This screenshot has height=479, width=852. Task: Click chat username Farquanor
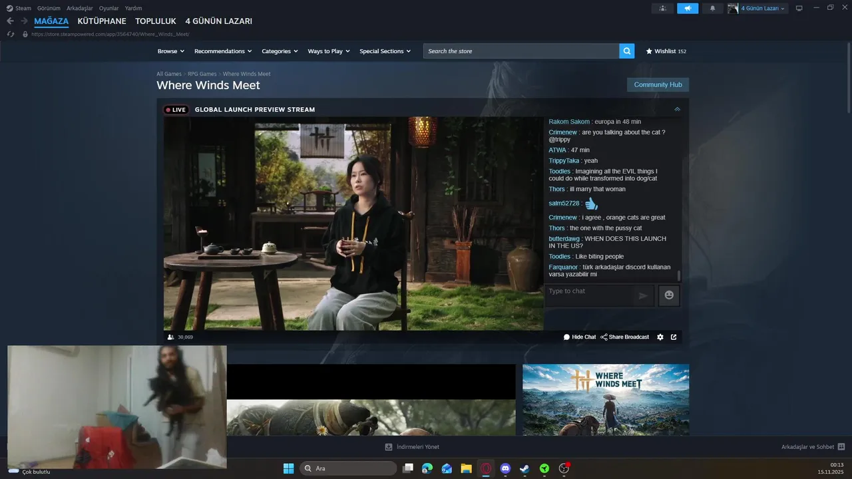pyautogui.click(x=564, y=267)
